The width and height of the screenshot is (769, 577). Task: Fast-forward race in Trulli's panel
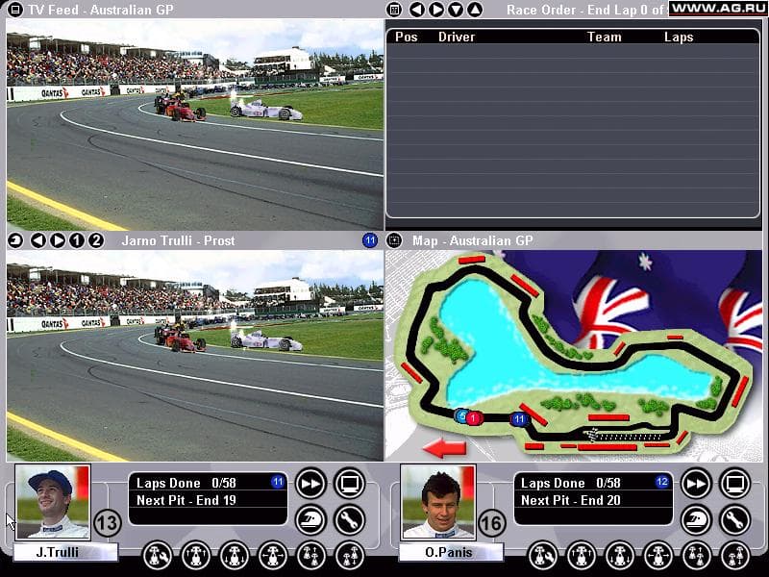310,484
